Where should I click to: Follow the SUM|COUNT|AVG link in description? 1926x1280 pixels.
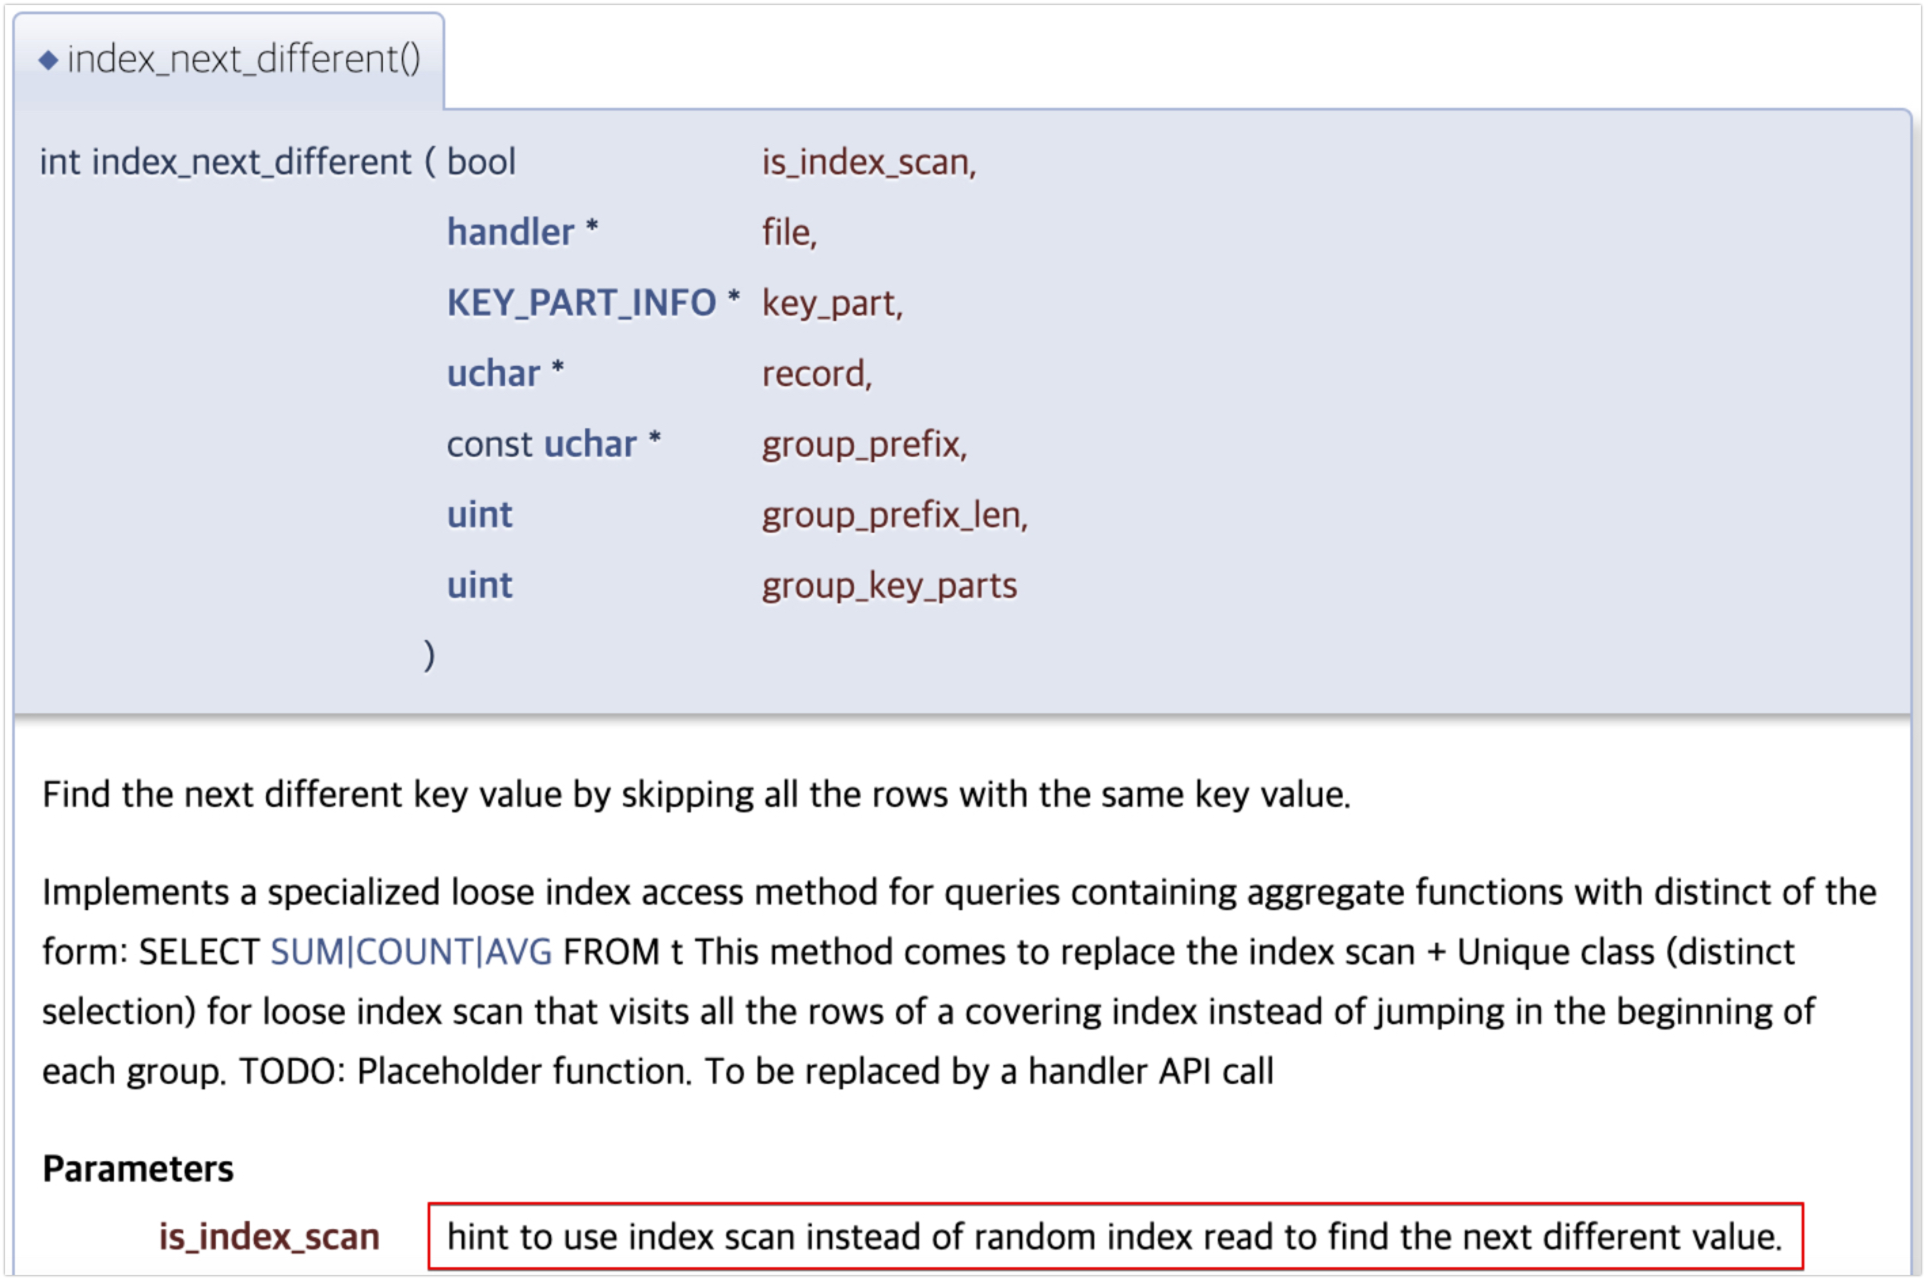coord(411,952)
